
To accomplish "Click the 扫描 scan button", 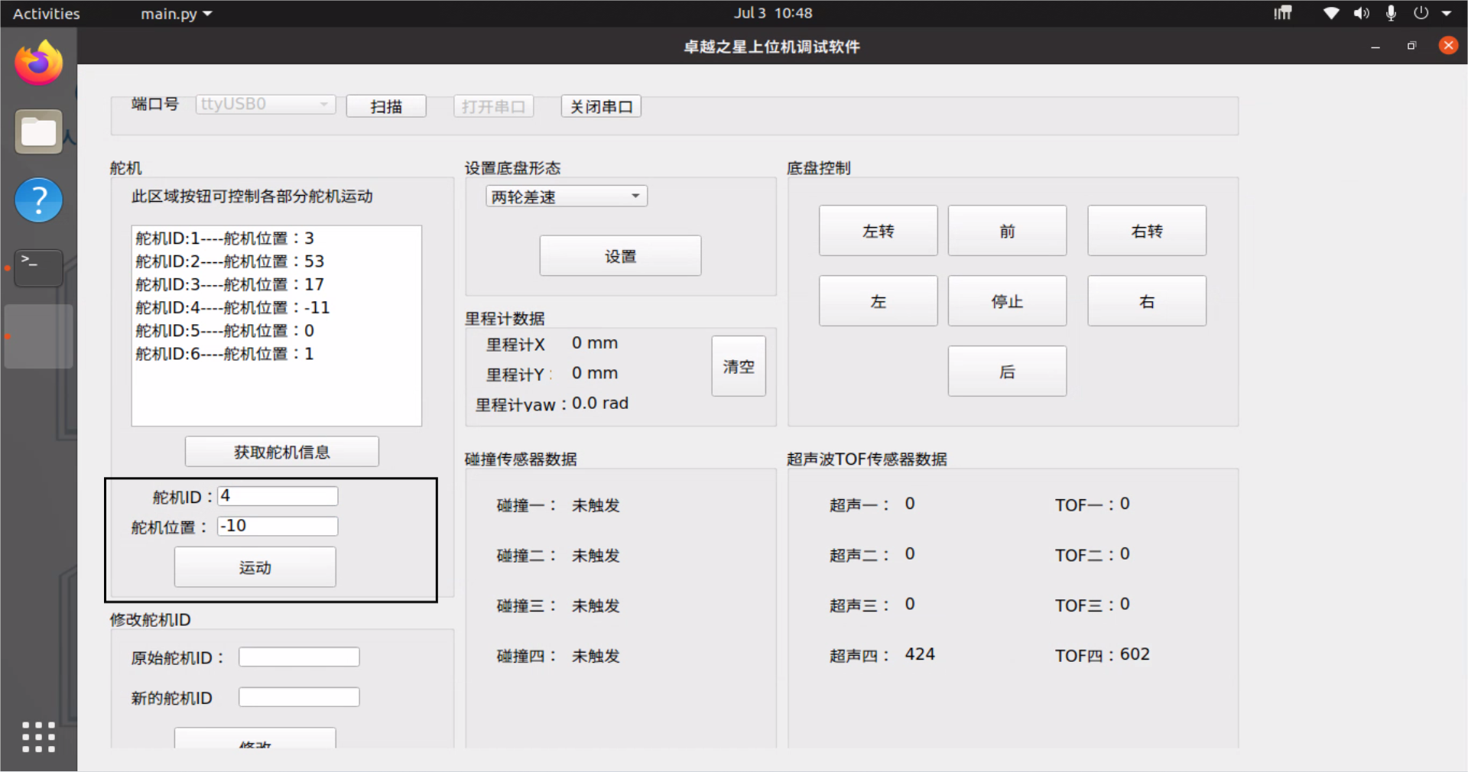I will coord(386,106).
